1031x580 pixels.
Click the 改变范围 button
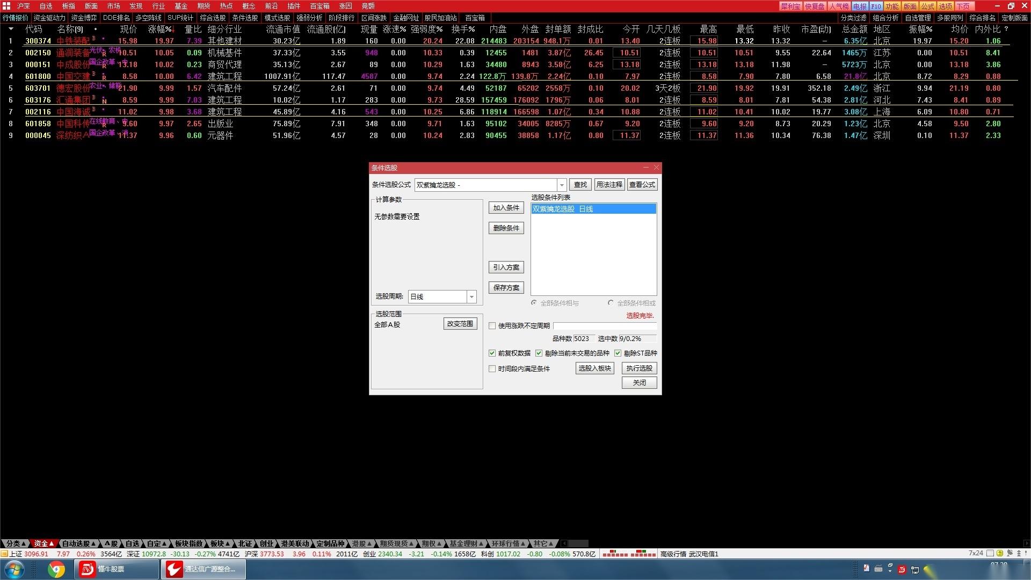coord(460,324)
